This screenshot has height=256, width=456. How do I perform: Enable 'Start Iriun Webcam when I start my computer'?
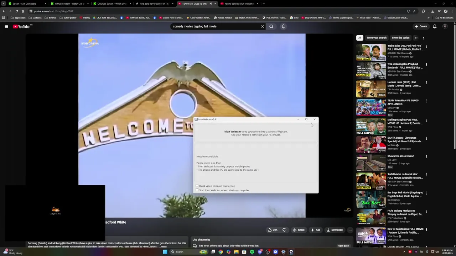pos(197,190)
